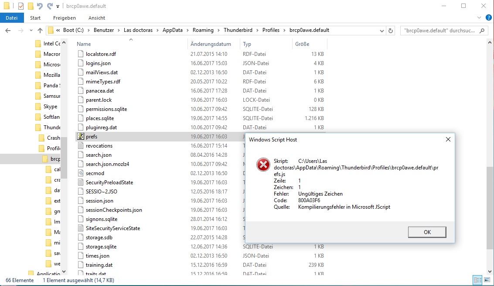
Task: Click the search field for brcp0awe.default
Action: (x=439, y=31)
